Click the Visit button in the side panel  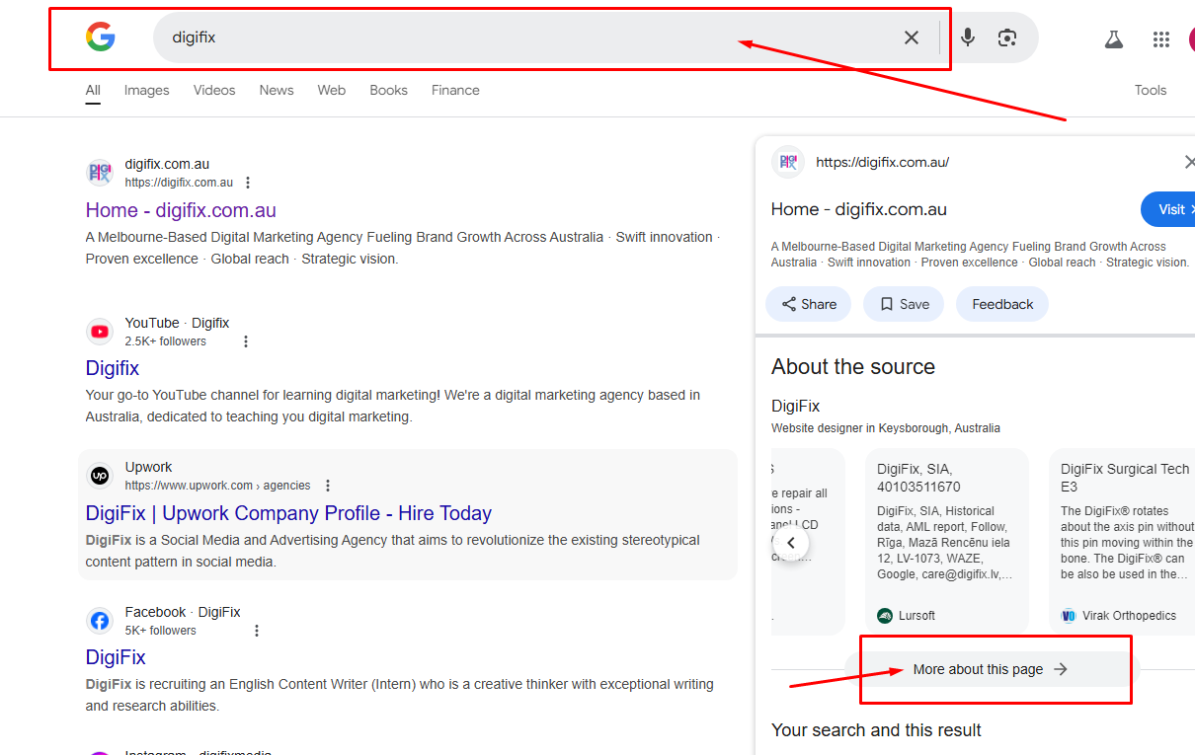click(1170, 209)
